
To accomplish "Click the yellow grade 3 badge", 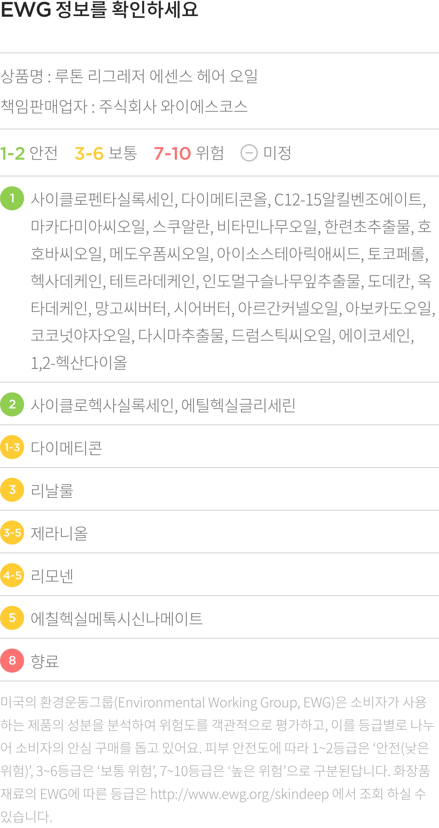I will coord(12,490).
